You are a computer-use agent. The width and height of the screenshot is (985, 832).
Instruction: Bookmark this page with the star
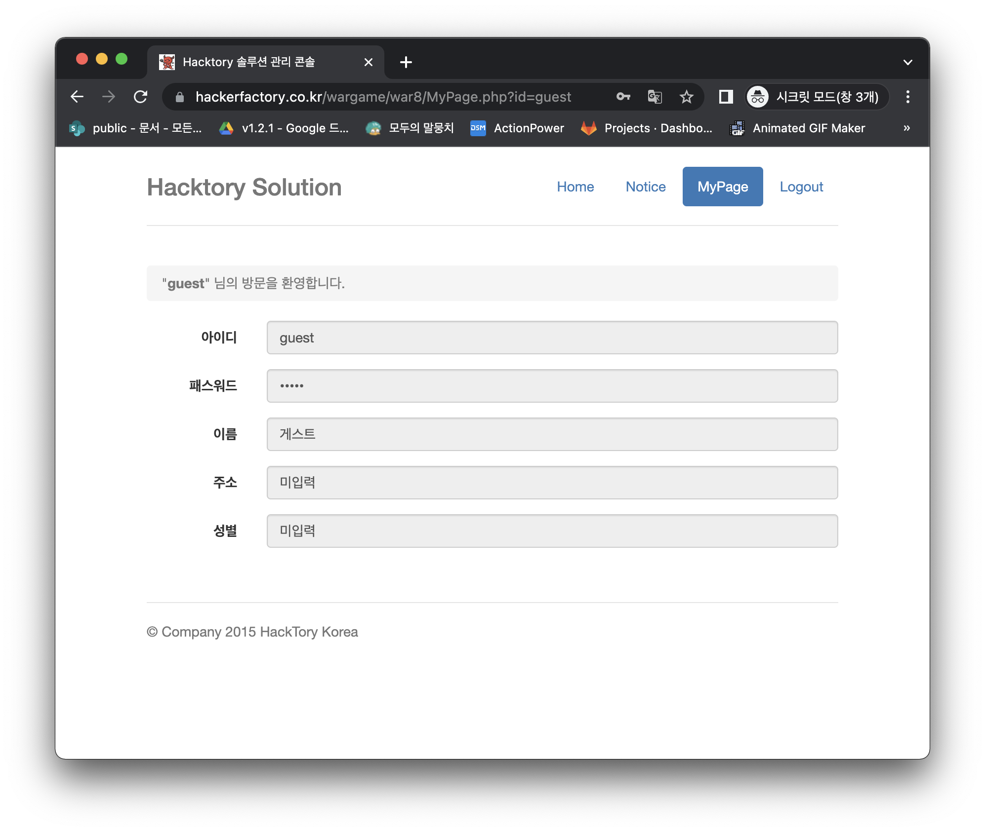tap(686, 97)
